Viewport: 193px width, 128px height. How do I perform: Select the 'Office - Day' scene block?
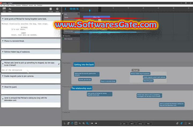[96, 17]
